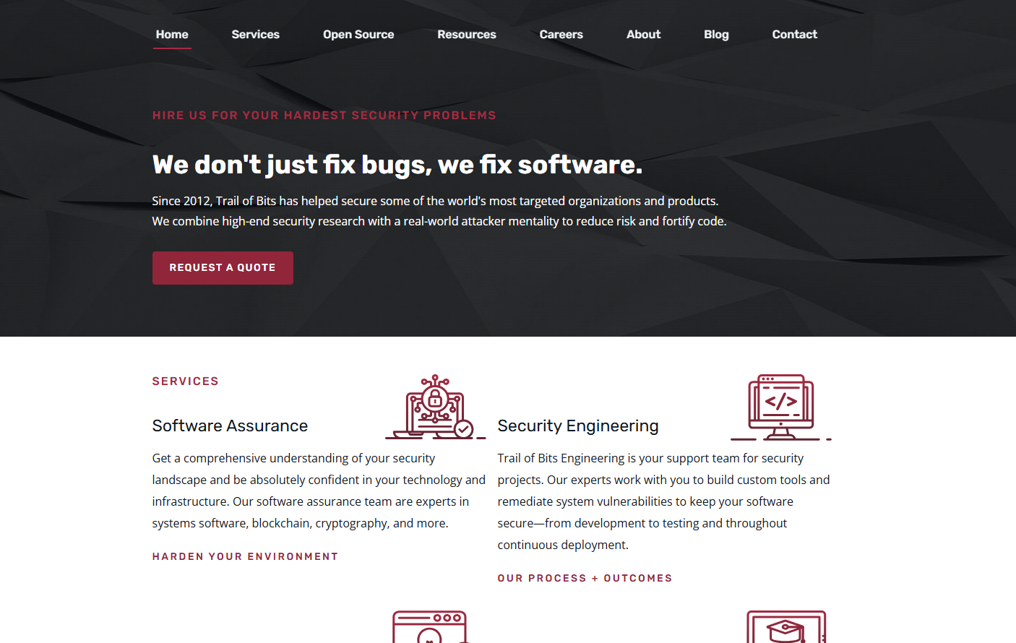Navigate to the Blog

(716, 35)
